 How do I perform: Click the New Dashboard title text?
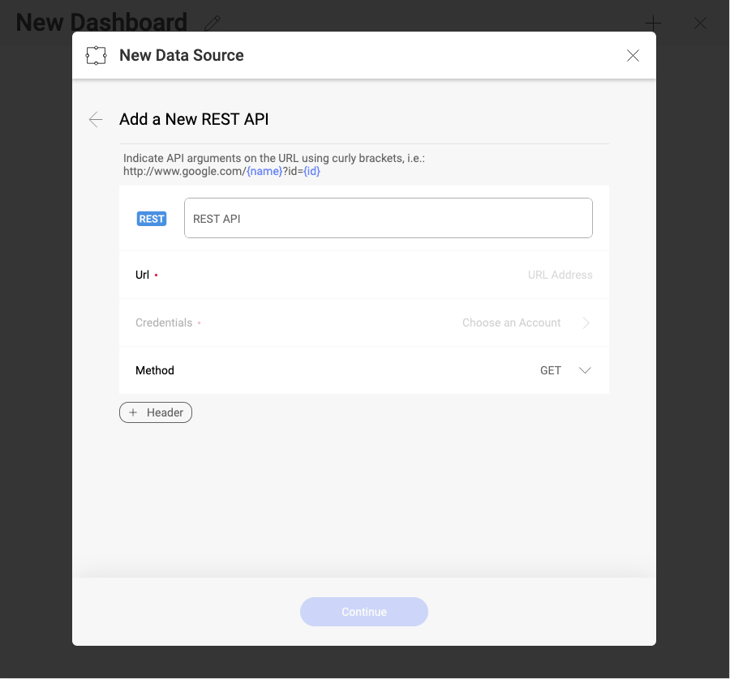(x=101, y=23)
